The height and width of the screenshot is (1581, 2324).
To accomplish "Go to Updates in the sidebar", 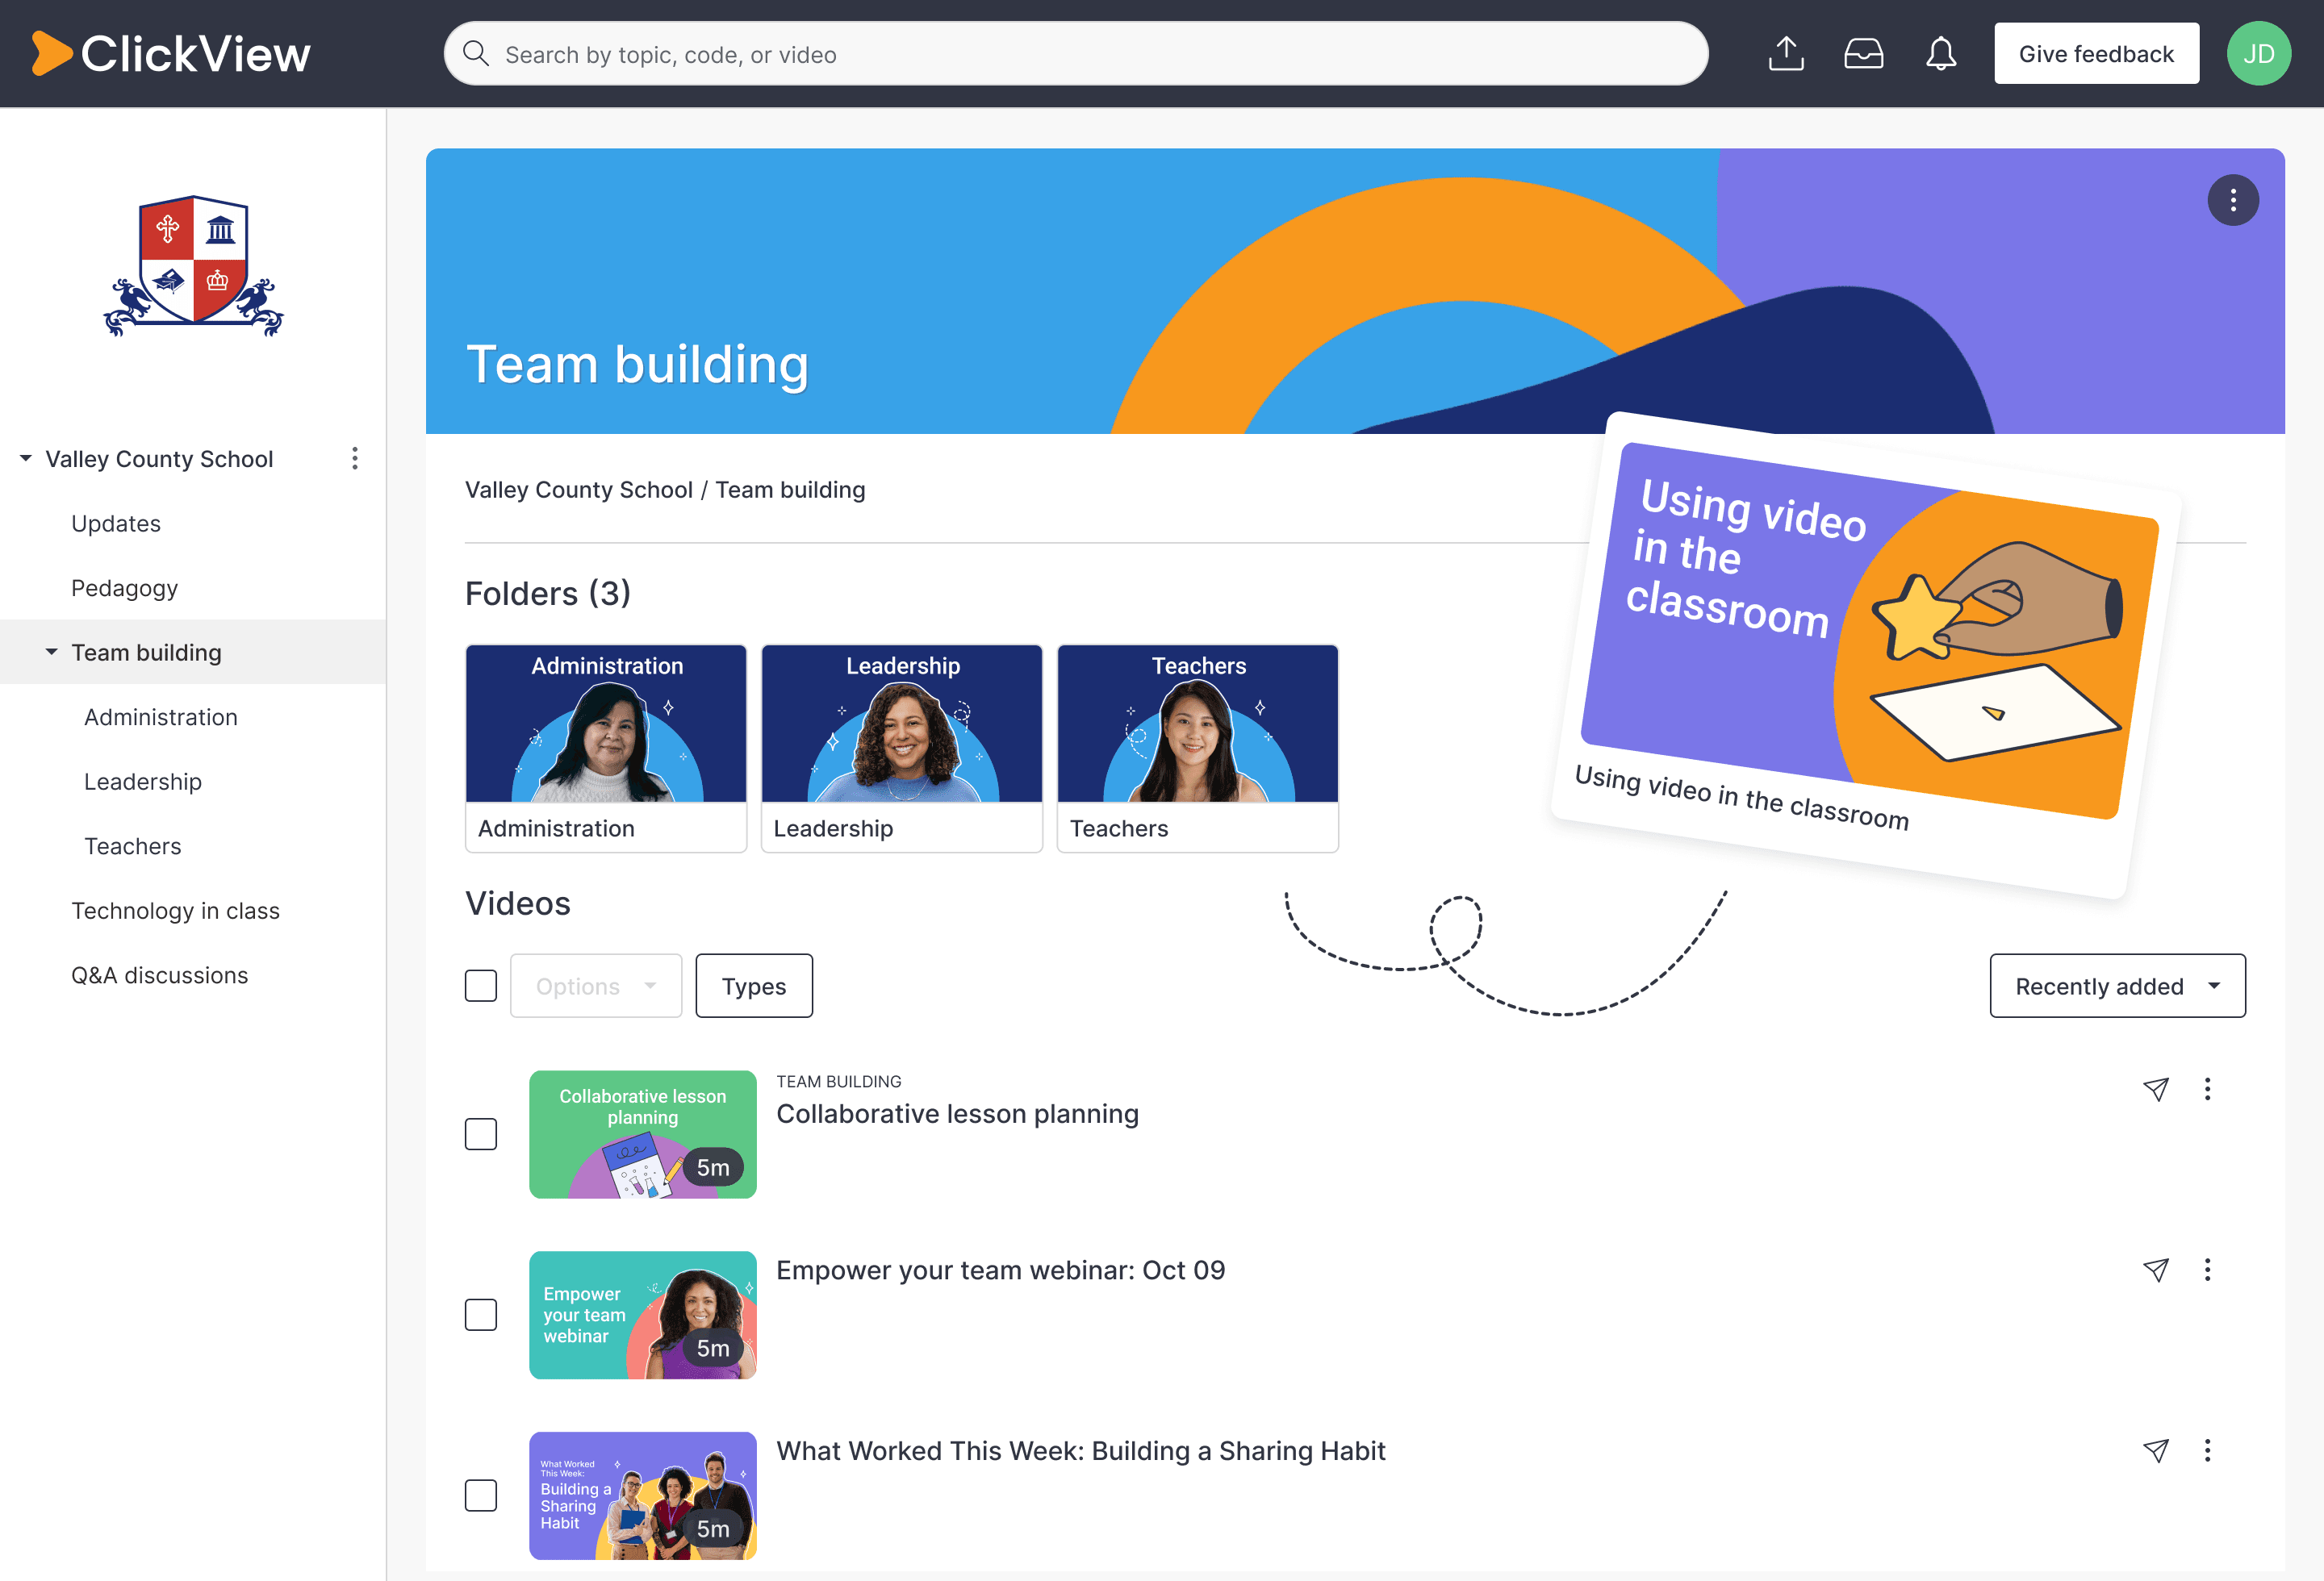I will (x=116, y=524).
